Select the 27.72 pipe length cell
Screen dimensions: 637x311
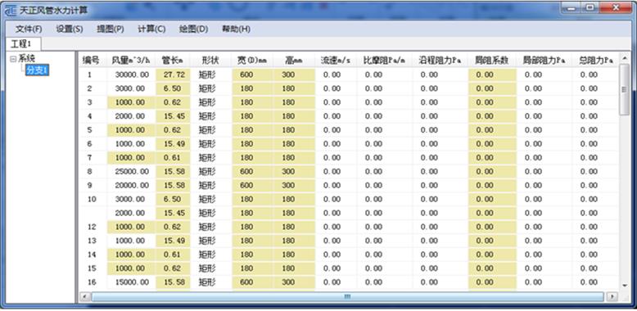[173, 74]
